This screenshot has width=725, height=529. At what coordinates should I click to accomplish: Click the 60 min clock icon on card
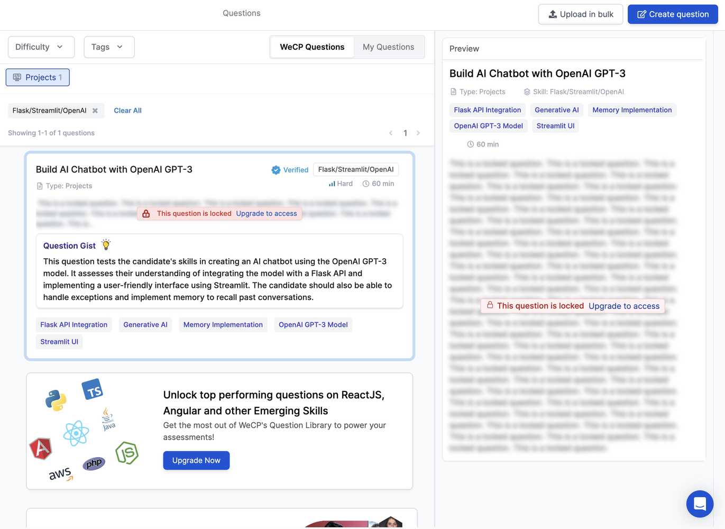click(x=366, y=184)
